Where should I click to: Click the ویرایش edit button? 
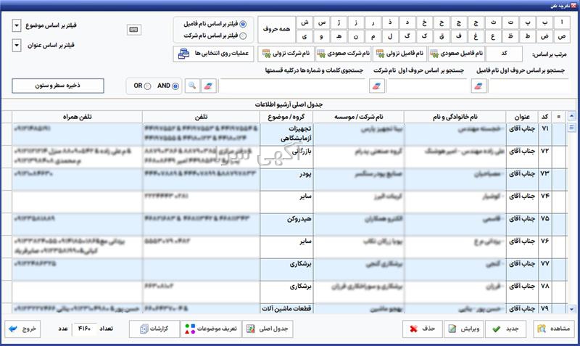(463, 329)
